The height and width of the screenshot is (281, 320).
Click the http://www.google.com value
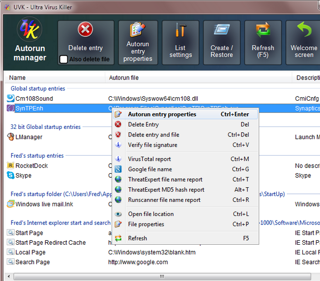[x=138, y=262]
